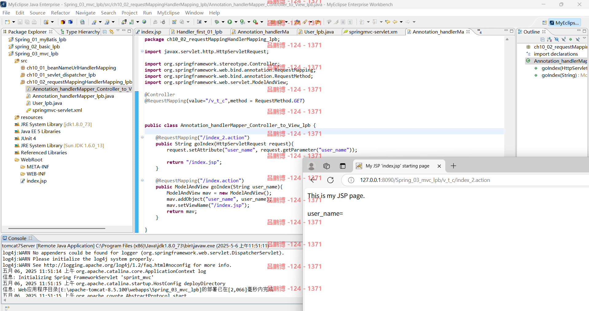Collapse the goIndex(String) method fold marker

(x=142, y=180)
